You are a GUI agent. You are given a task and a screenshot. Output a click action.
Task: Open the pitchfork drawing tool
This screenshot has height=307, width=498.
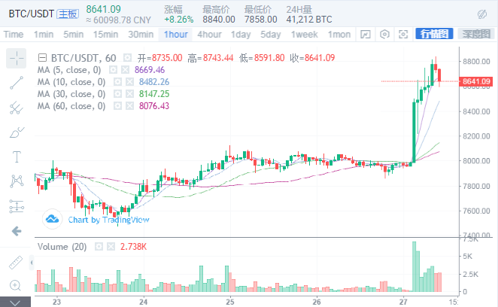17,108
